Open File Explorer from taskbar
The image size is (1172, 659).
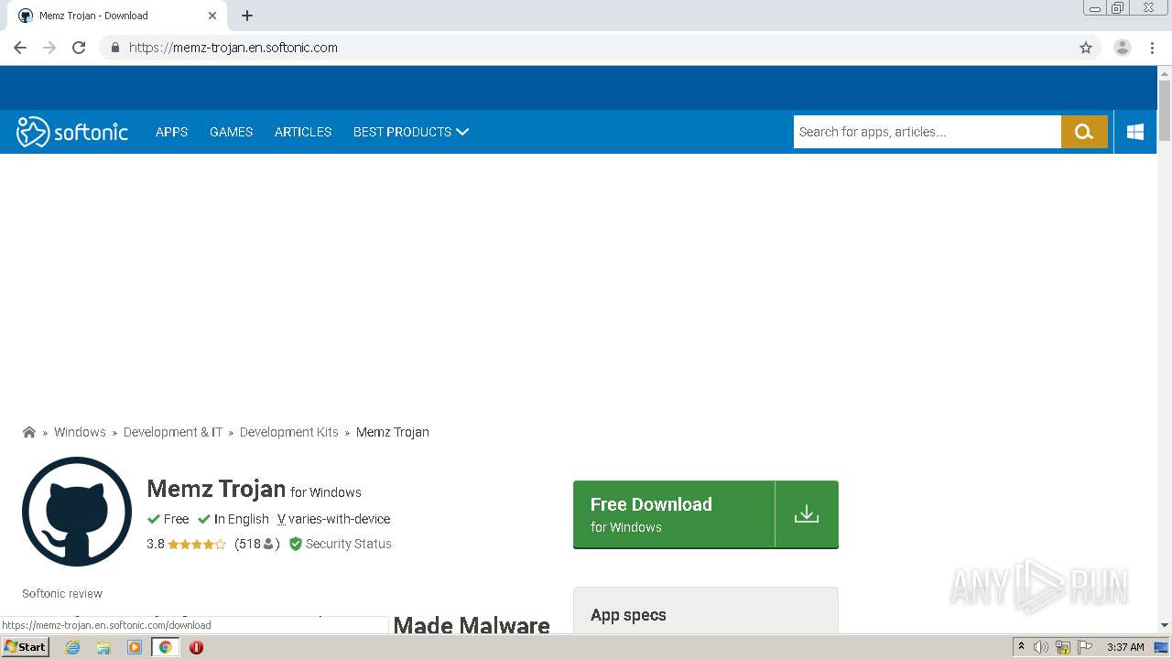103,647
